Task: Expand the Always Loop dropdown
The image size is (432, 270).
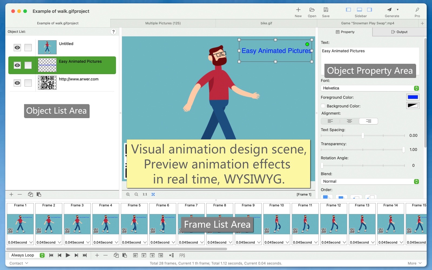Action: pyautogui.click(x=27, y=255)
